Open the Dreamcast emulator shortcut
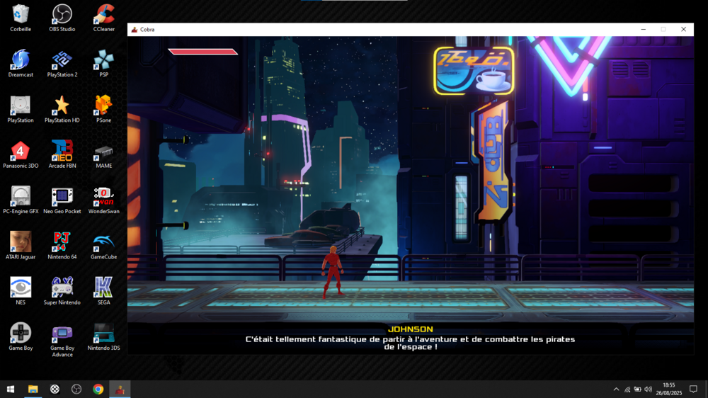708x398 pixels. pos(21,60)
